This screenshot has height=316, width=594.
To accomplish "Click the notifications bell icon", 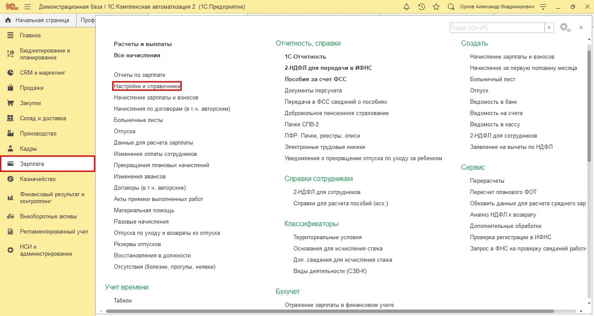I will [407, 7].
